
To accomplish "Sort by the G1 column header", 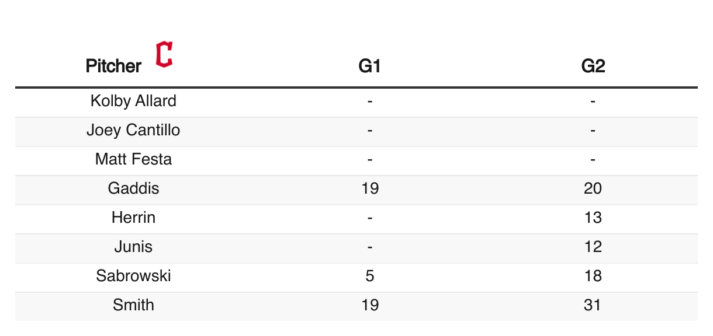I will tap(370, 66).
